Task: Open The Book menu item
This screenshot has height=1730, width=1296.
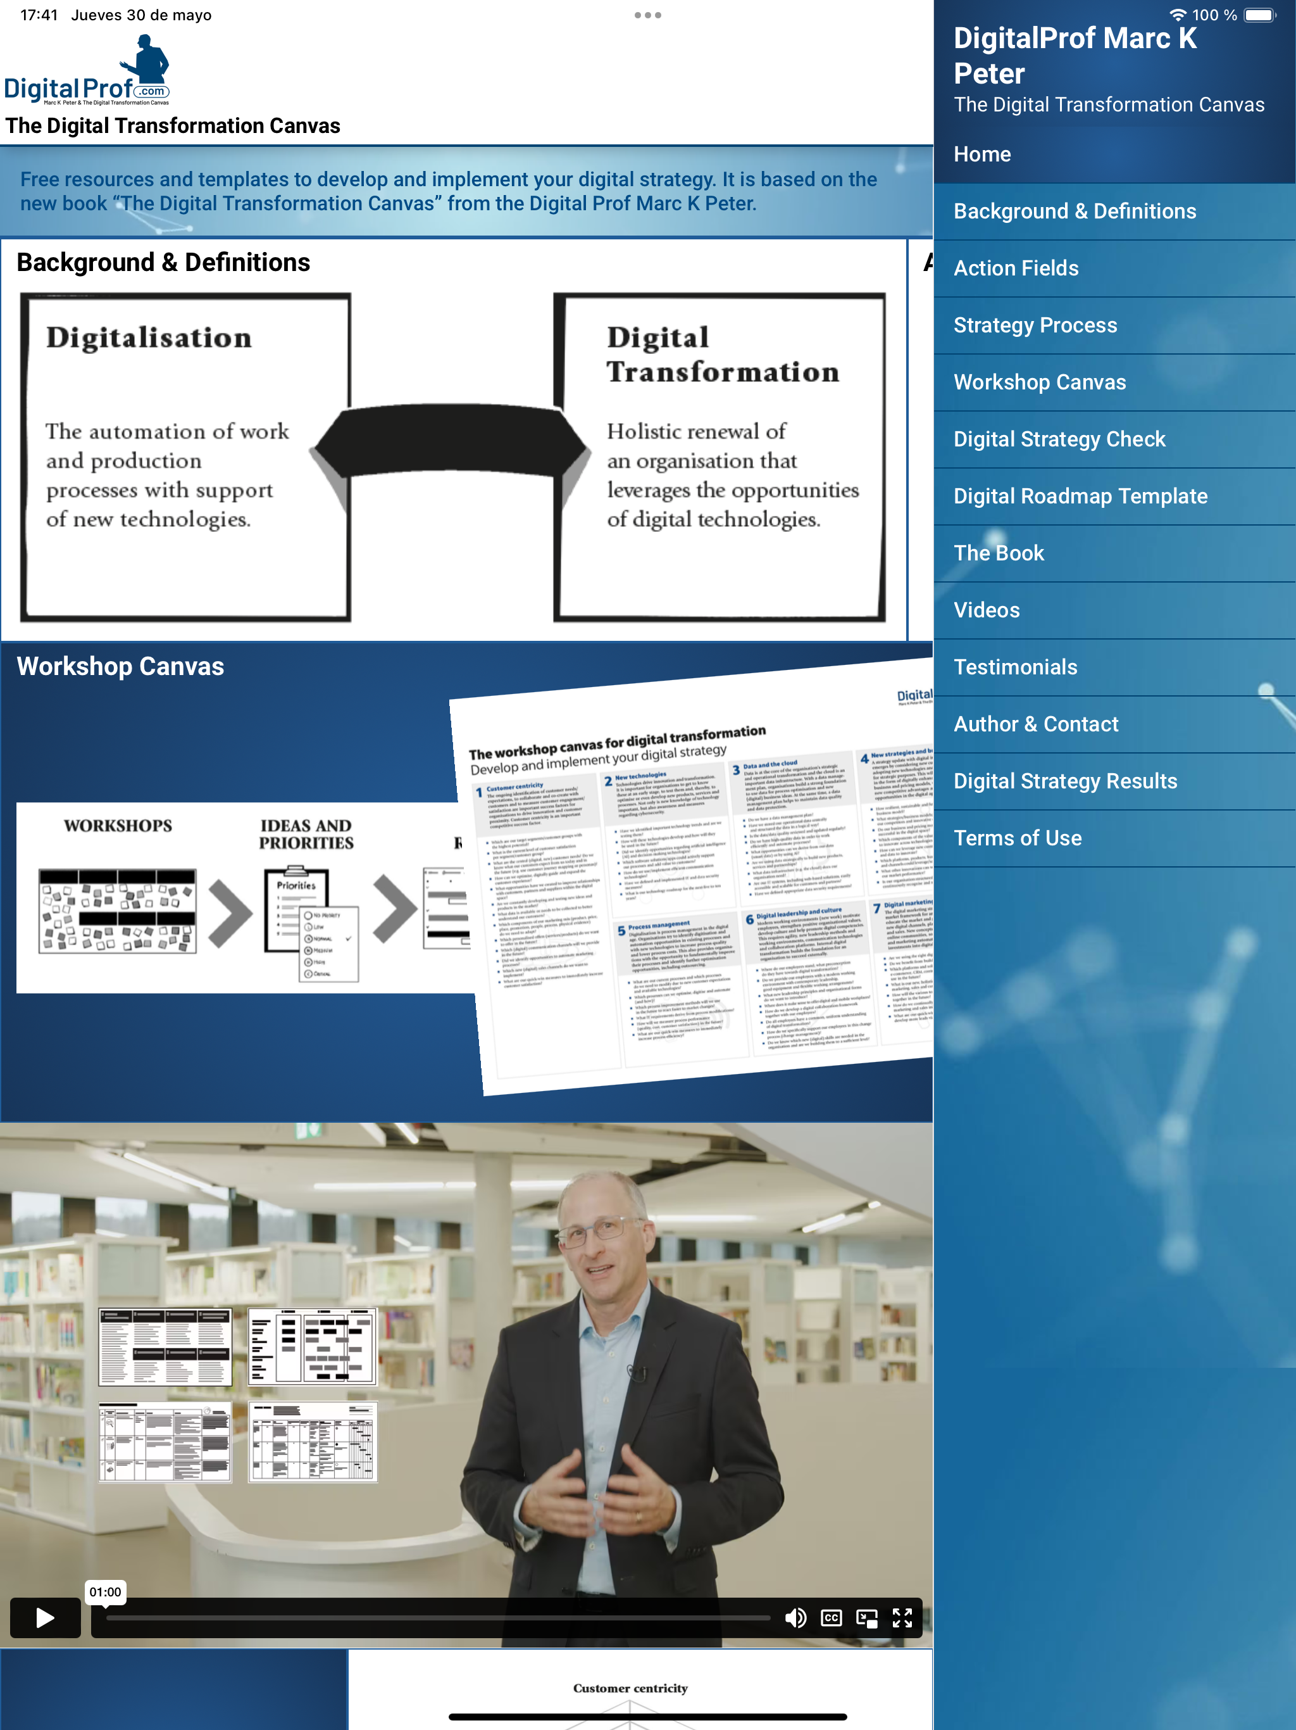Action: [x=1114, y=553]
